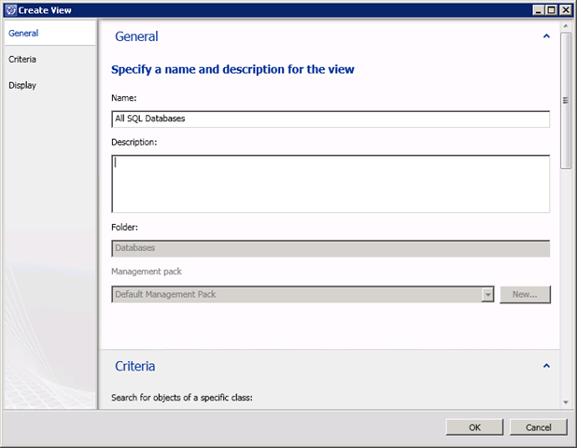Minimize the Create View window
This screenshot has width=577, height=448.
click(x=539, y=9)
